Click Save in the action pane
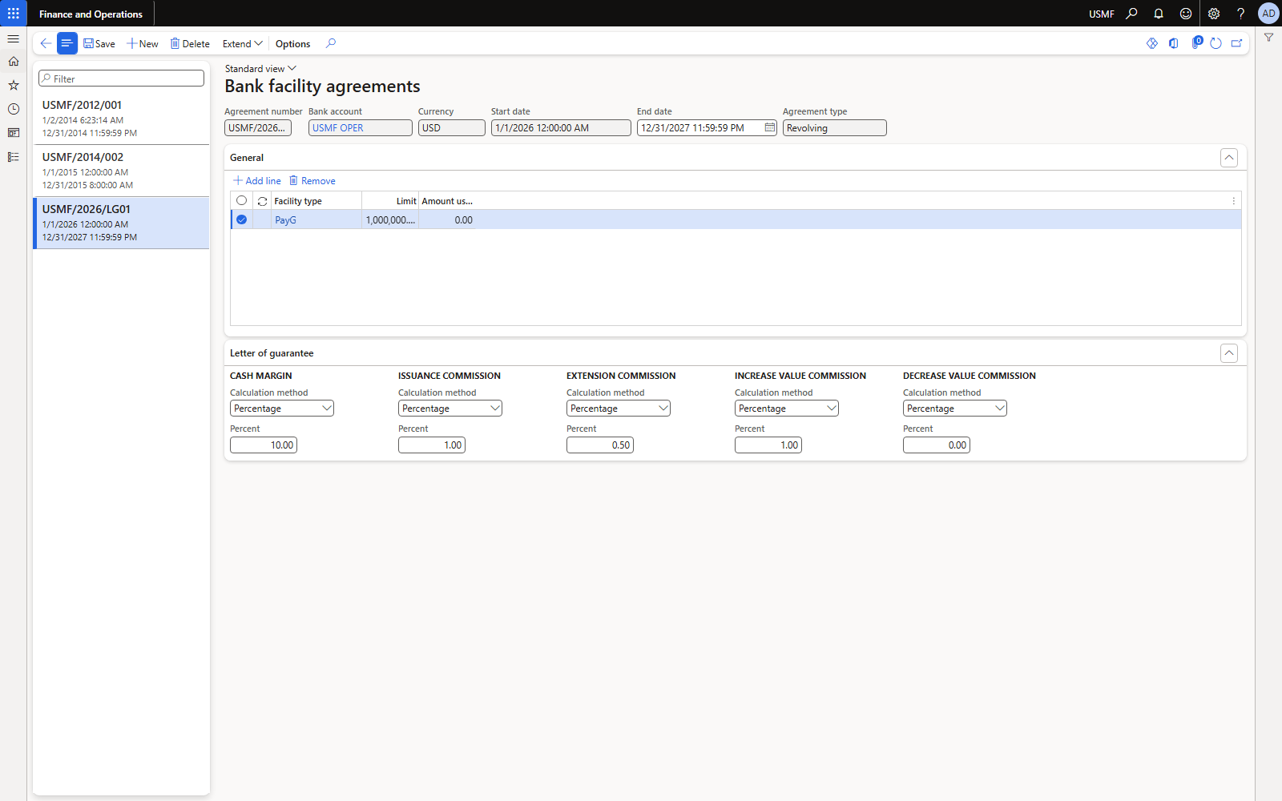The width and height of the screenshot is (1282, 801). coord(99,44)
